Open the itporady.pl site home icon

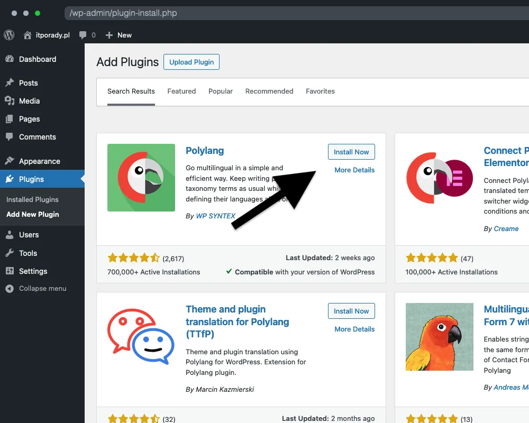pos(28,35)
